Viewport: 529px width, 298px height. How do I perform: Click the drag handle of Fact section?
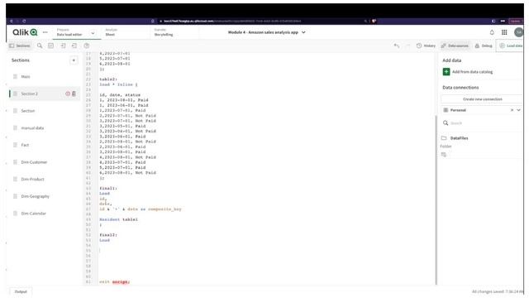tap(15, 145)
